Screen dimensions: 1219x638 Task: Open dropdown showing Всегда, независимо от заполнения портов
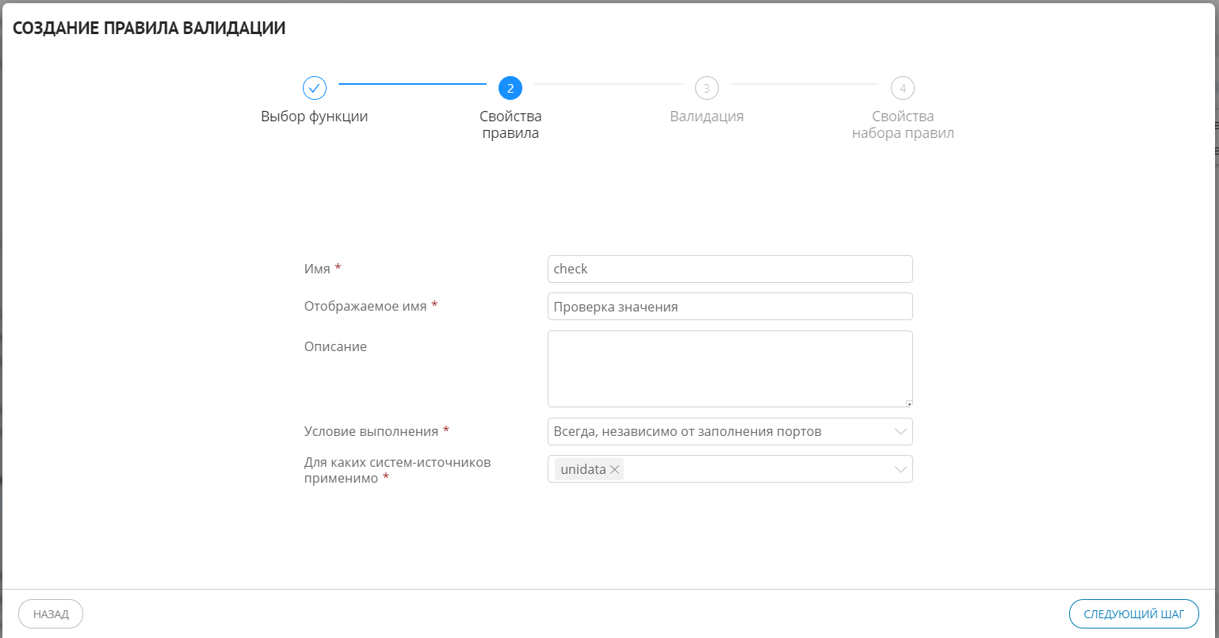click(x=729, y=431)
